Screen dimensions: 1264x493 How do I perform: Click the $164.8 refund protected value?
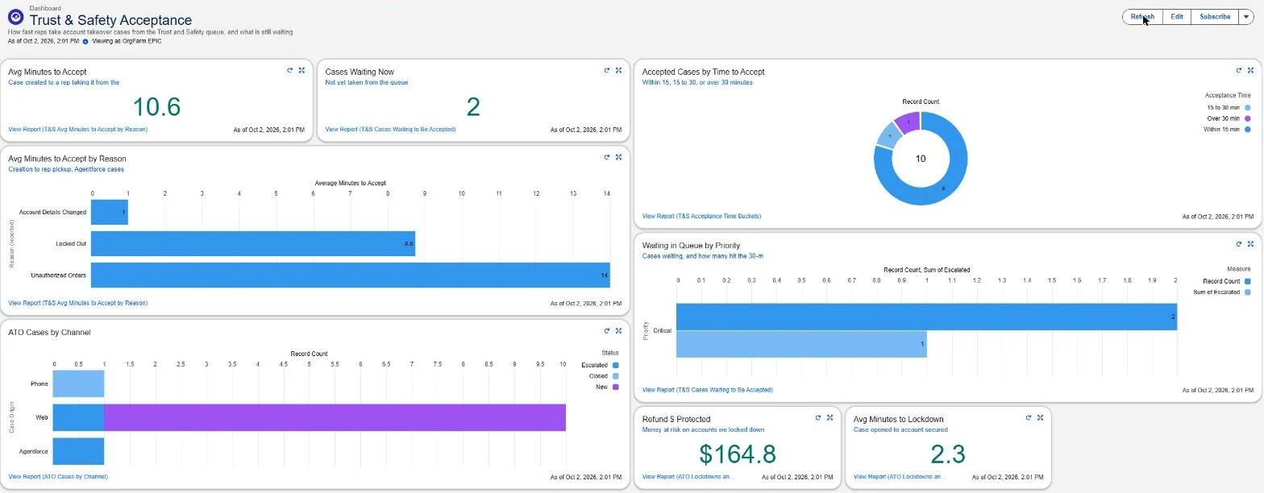point(738,454)
